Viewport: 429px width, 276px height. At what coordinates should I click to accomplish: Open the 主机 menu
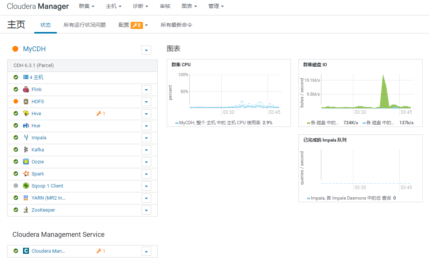114,6
